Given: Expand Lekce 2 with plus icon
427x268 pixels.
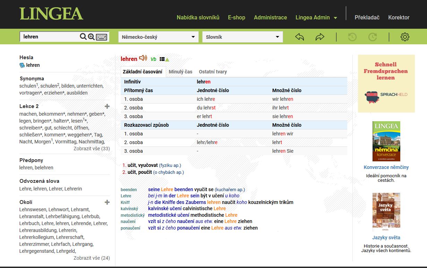Looking at the screenshot, I should tap(107, 106).
